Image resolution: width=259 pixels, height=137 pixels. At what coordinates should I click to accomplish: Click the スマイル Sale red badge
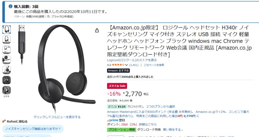tap(117, 86)
